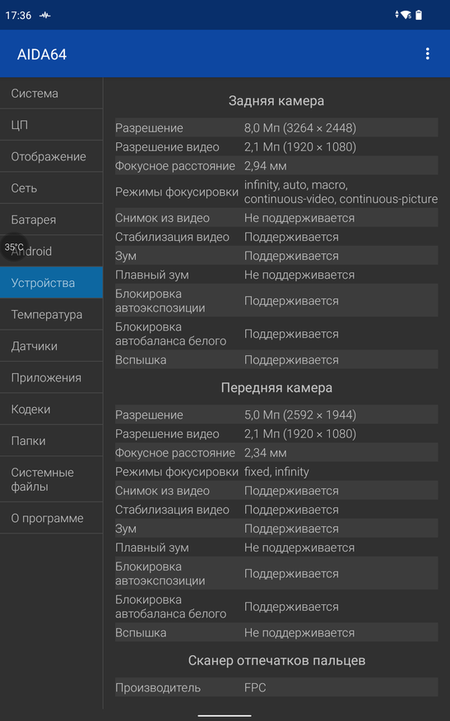
Task: Open the Сеть section
Action: (51, 188)
